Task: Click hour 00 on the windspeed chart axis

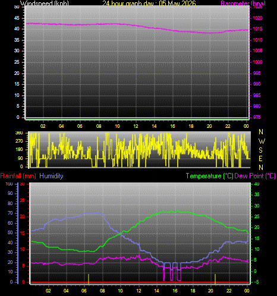Action: coord(246,126)
